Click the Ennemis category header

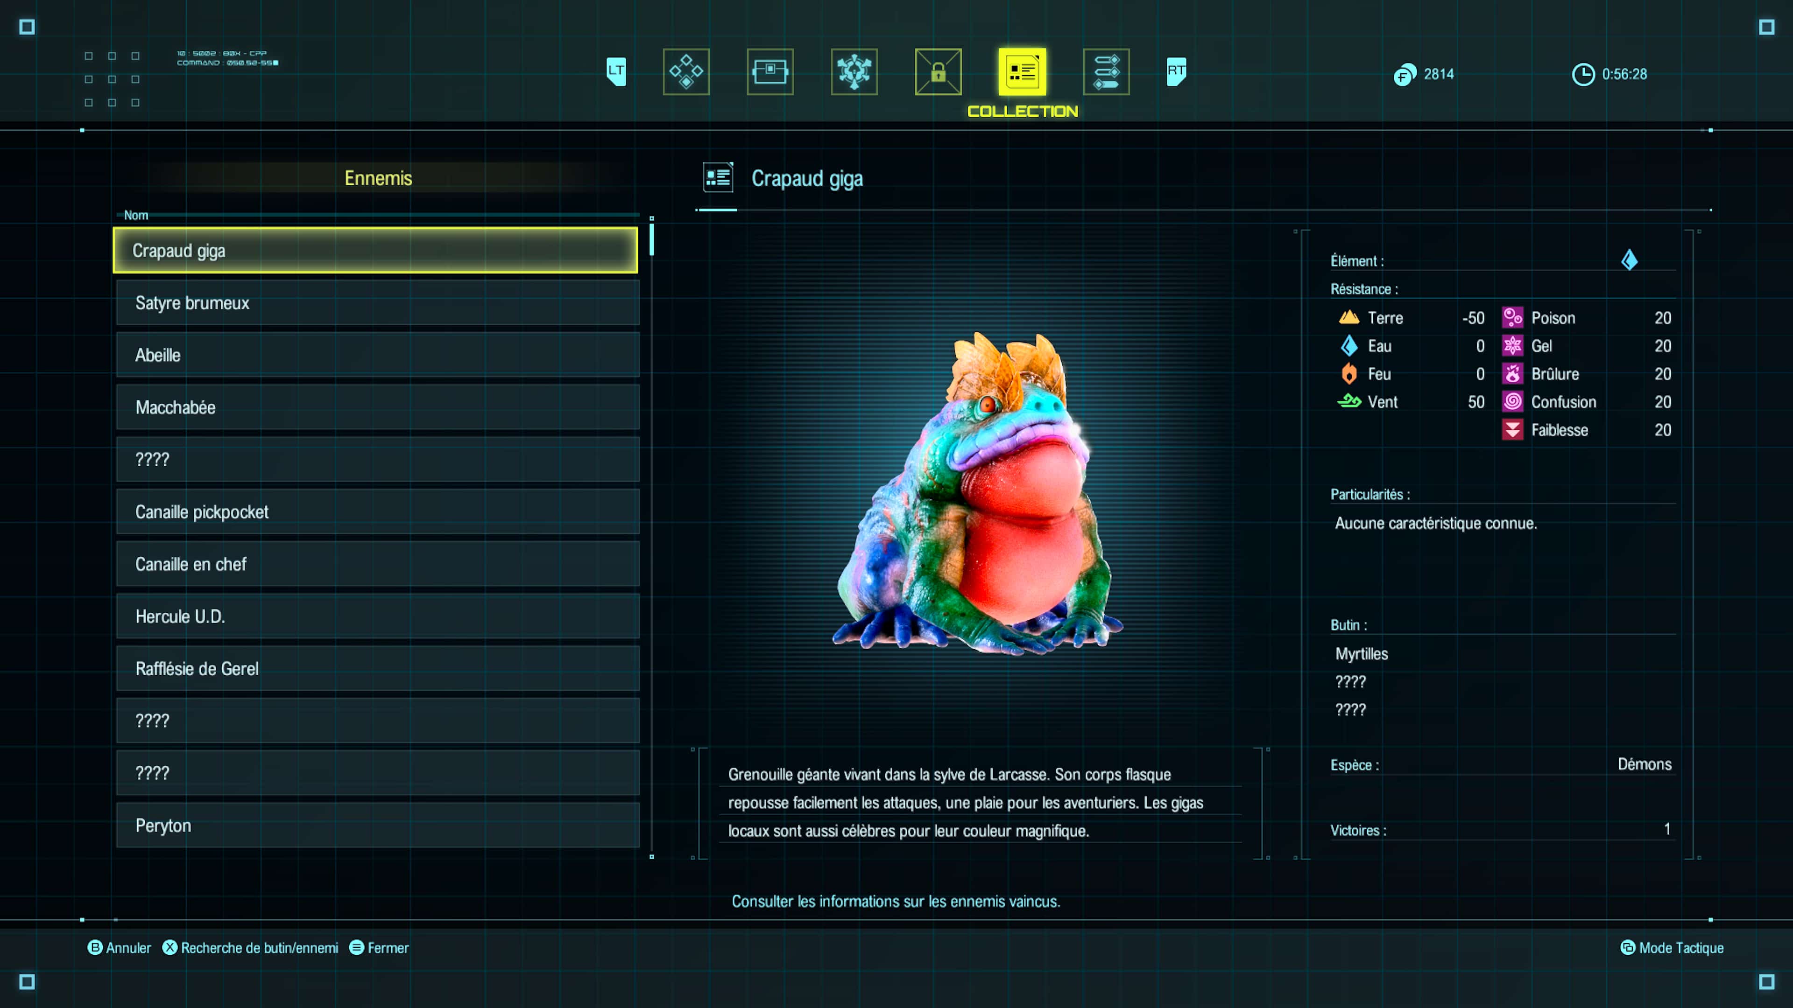378,178
